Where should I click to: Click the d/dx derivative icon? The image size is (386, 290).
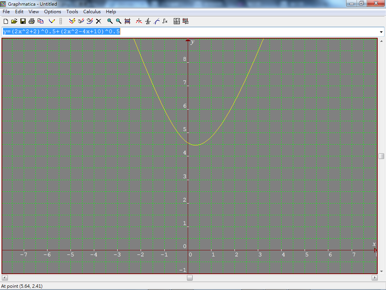click(x=148, y=21)
